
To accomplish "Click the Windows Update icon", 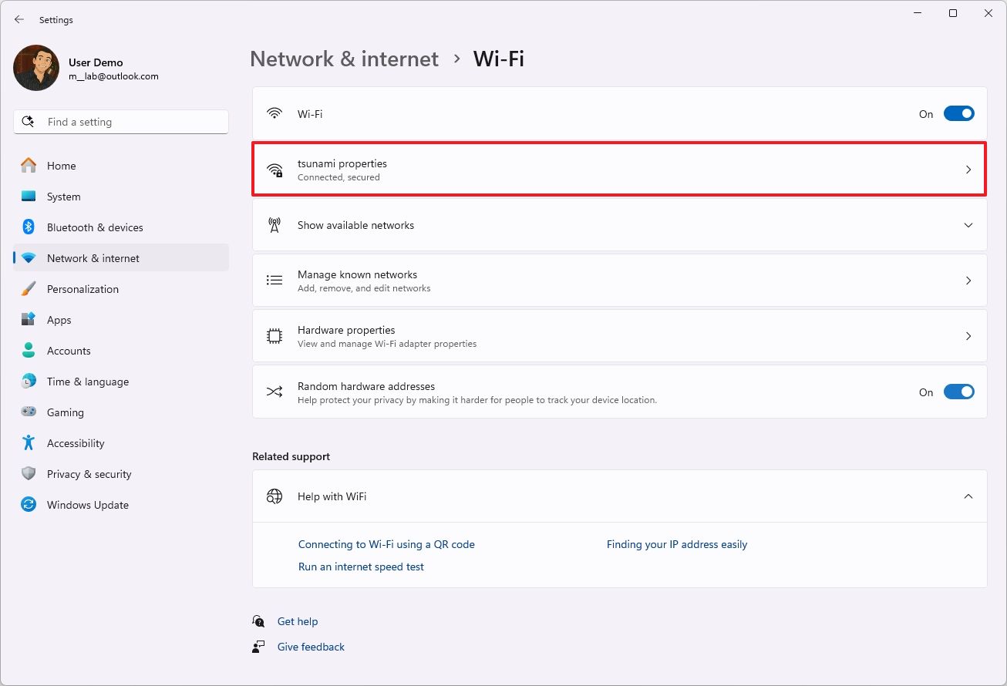I will click(x=28, y=505).
